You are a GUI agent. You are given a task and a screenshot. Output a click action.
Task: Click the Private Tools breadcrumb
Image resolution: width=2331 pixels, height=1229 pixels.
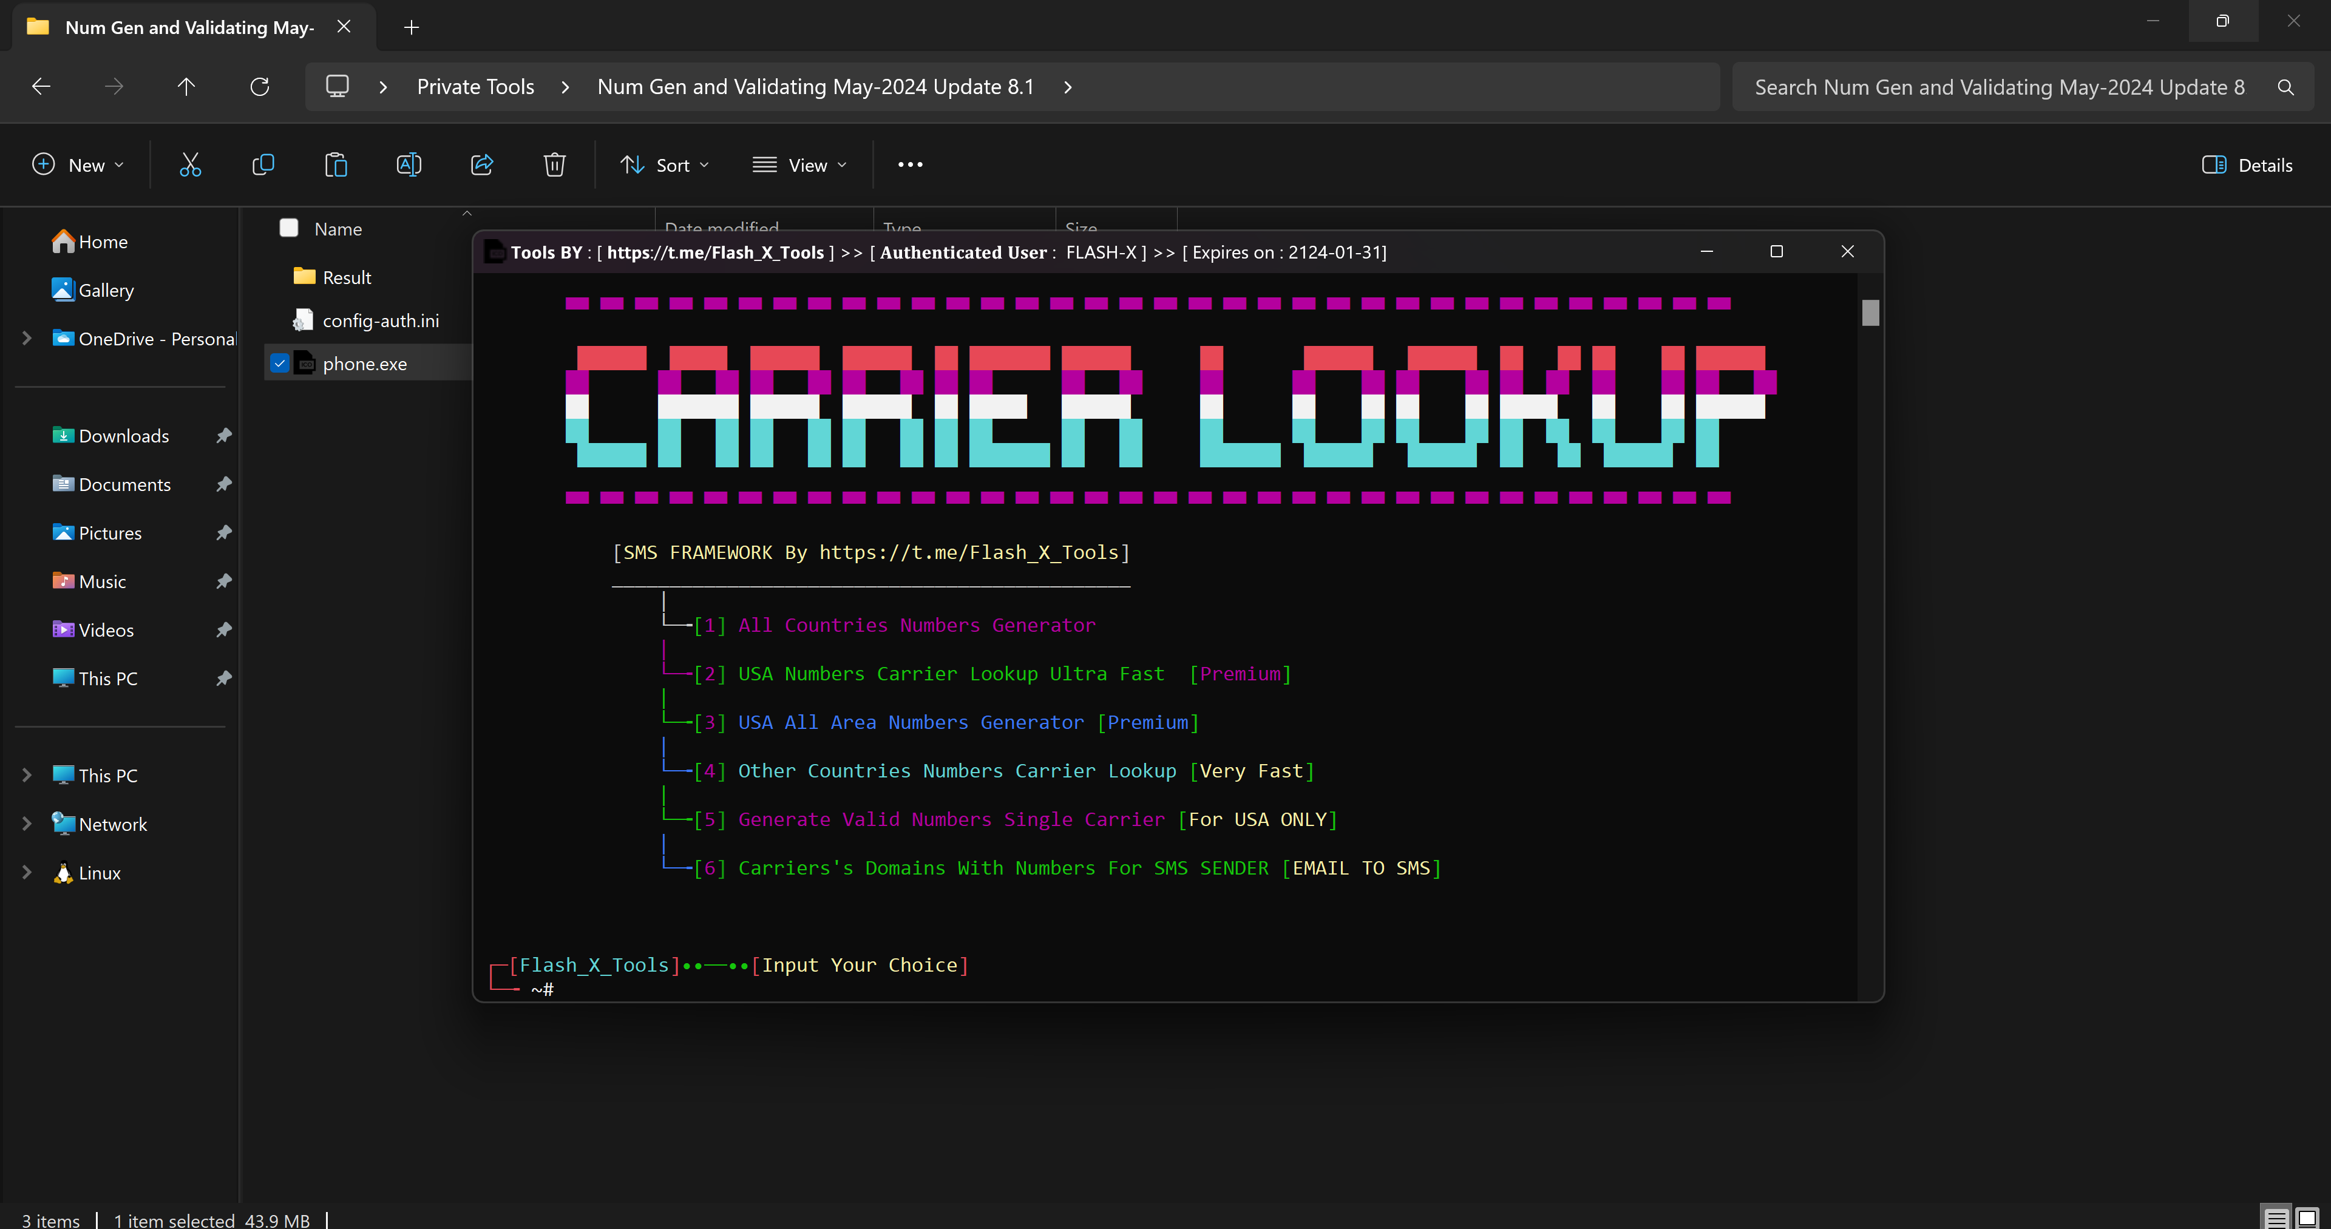[x=476, y=87]
